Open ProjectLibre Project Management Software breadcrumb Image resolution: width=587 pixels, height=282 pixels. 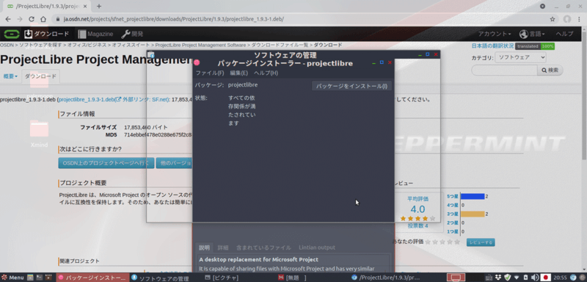point(200,45)
